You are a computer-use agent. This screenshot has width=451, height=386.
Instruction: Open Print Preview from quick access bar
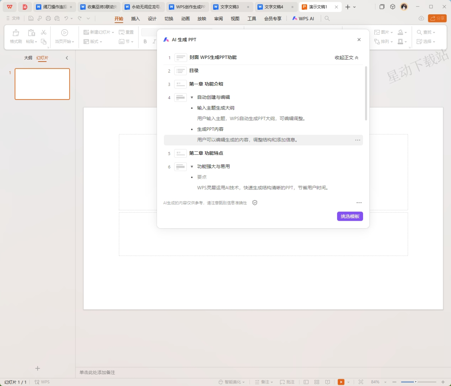[57, 18]
